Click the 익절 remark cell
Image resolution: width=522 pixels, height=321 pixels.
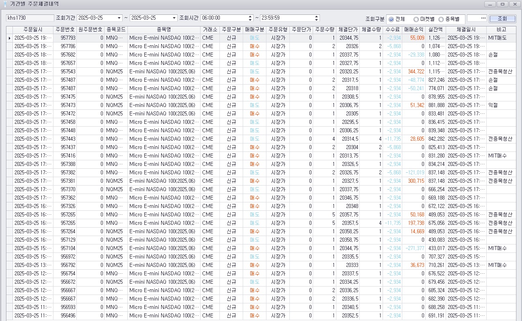(501, 105)
